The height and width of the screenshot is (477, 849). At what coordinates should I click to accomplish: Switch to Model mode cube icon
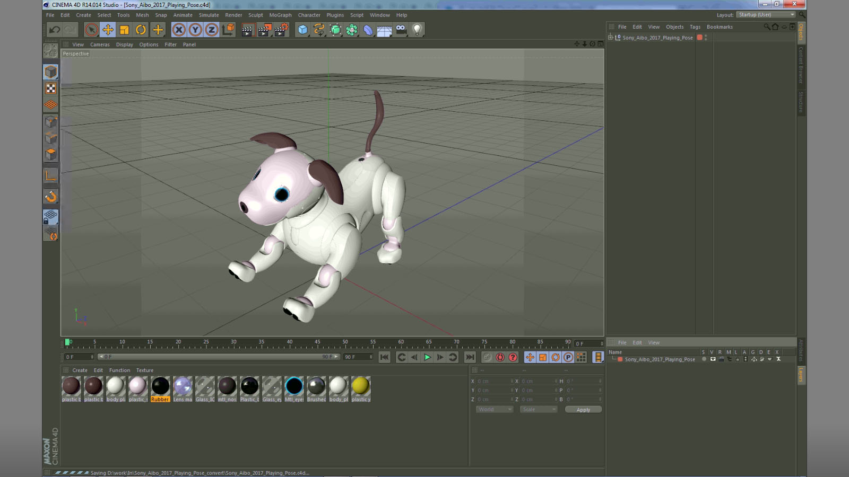[51, 72]
